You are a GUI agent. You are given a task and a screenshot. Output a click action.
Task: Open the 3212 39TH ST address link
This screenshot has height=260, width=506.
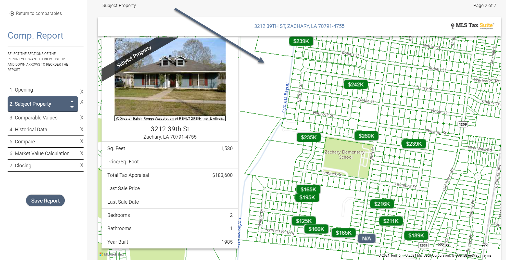299,26
